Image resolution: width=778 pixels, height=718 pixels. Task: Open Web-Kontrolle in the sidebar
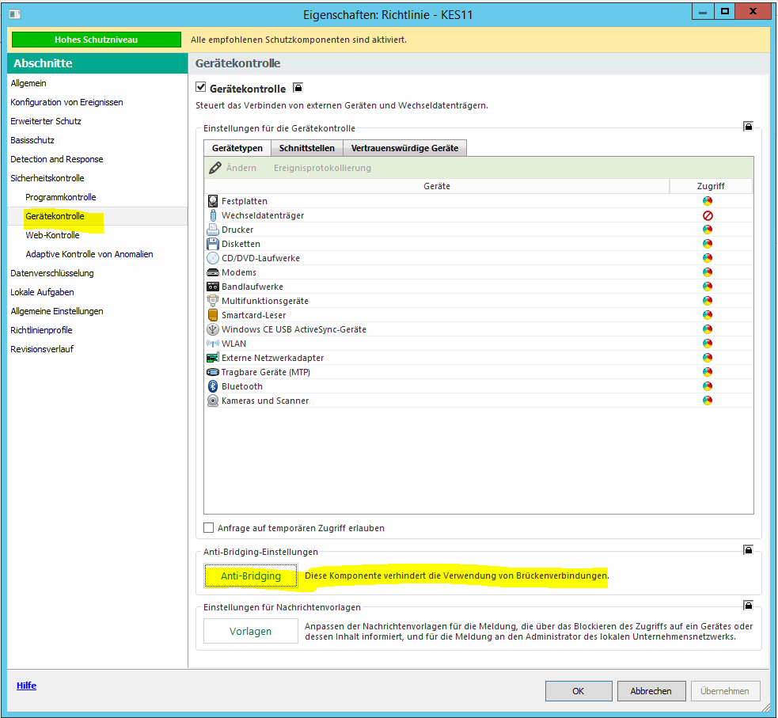[52, 235]
